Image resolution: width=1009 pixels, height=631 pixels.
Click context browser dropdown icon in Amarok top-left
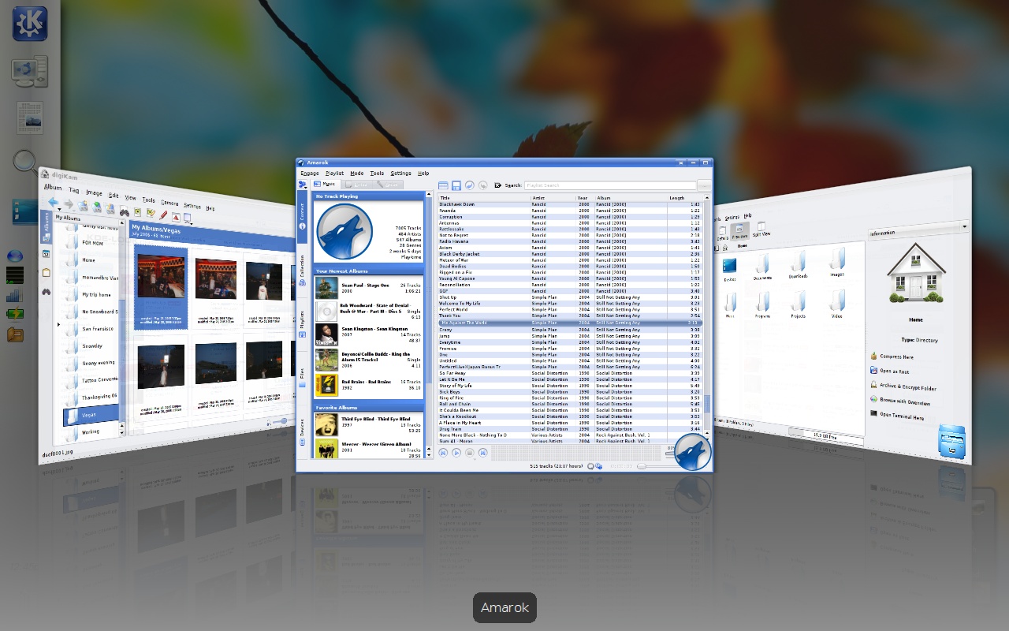pyautogui.click(x=303, y=185)
